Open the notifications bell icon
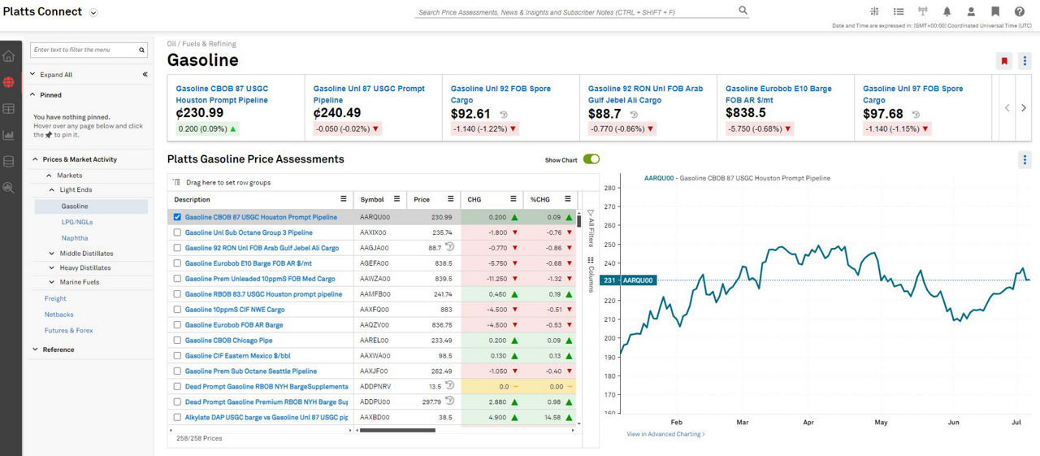 (x=947, y=11)
